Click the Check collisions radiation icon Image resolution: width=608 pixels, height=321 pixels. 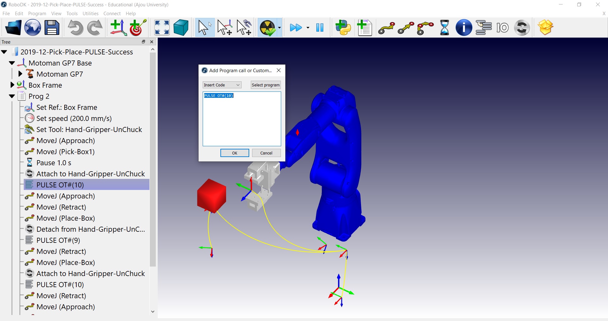[268, 28]
